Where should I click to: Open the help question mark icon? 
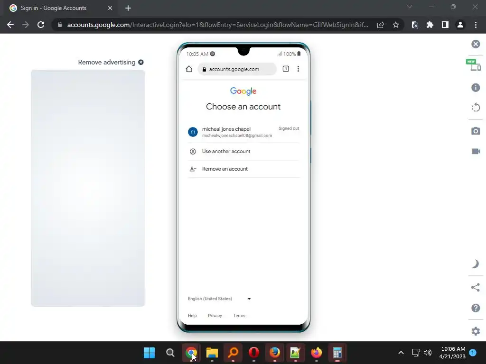476,308
